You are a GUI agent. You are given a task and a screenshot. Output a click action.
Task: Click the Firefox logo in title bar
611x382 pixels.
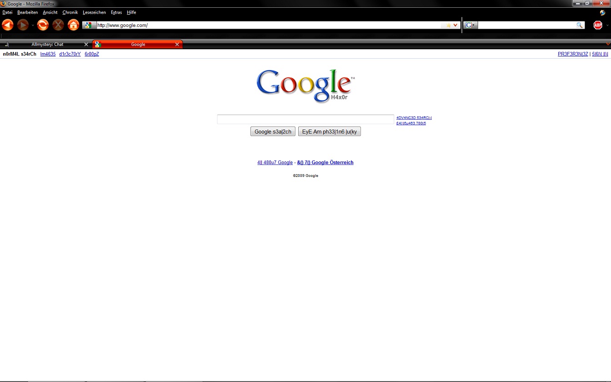tap(4, 4)
